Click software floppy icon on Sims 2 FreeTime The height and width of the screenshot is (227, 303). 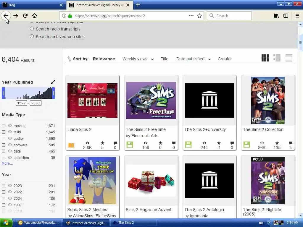[x=130, y=145]
